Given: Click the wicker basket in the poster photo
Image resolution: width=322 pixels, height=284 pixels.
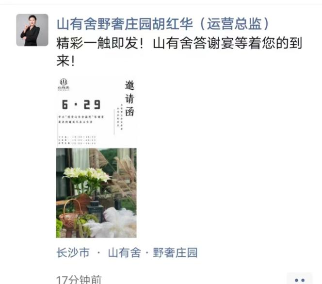Looking at the screenshot, I should click(x=71, y=216).
